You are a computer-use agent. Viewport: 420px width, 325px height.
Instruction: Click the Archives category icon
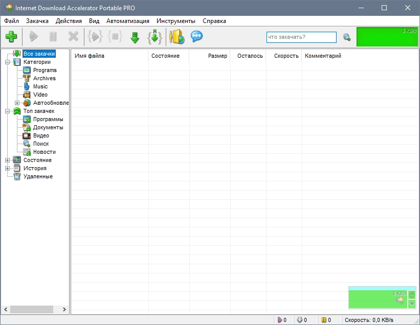pos(27,78)
